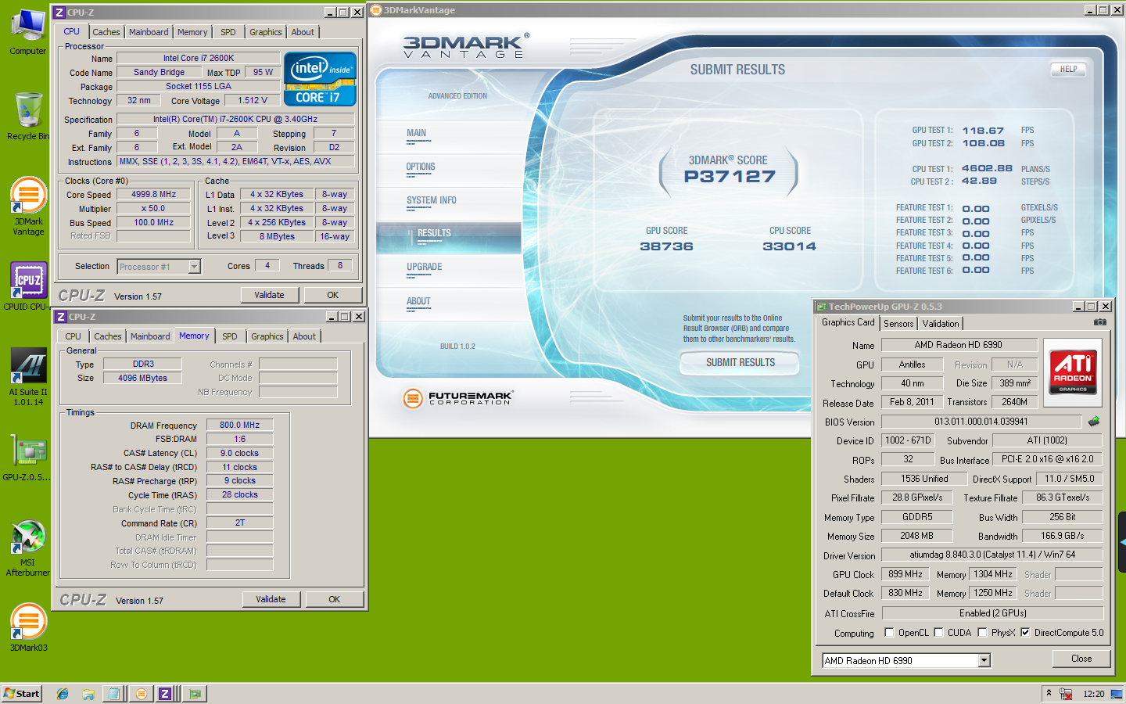The image size is (1126, 704).
Task: Switch to 3DMark Vantage taskbar button
Action: pyautogui.click(x=141, y=694)
